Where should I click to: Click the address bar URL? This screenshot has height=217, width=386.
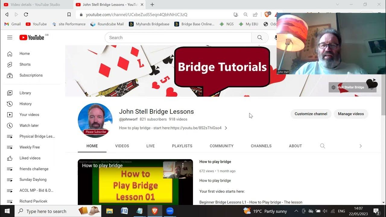[x=136, y=14]
